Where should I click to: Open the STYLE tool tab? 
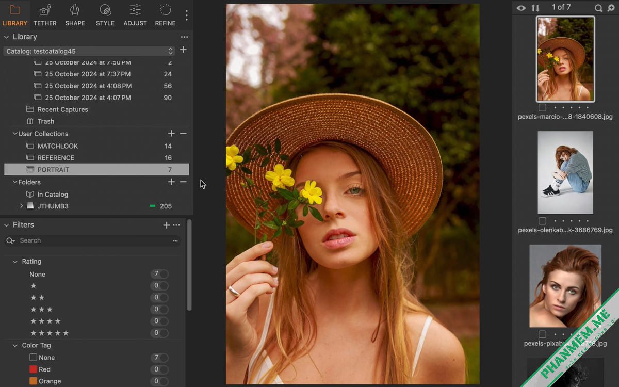pyautogui.click(x=105, y=15)
